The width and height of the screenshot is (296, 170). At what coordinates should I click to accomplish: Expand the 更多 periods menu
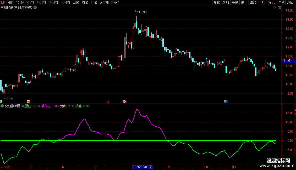(115, 2)
